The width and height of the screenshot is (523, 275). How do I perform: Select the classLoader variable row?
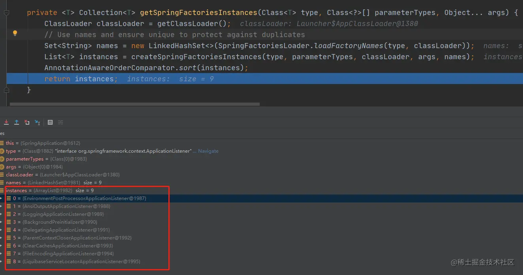click(x=261, y=175)
